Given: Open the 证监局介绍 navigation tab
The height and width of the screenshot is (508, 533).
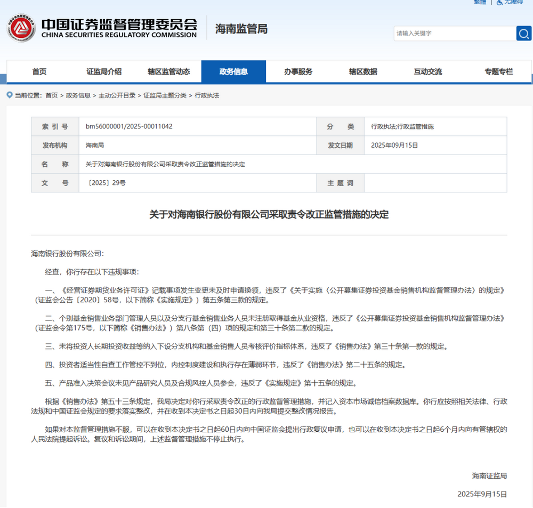Looking at the screenshot, I should coord(104,71).
